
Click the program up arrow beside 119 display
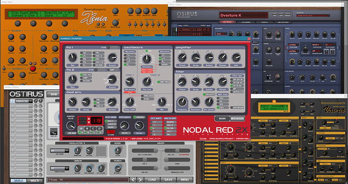coord(89,119)
